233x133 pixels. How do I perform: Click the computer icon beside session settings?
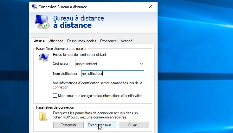(x=44, y=57)
